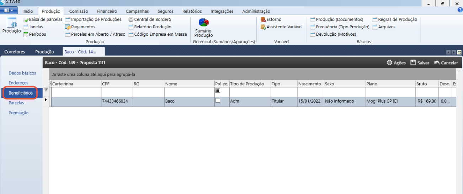This screenshot has height=194, width=463.
Task: Open Frequência (Tipo Produção)
Action: point(340,27)
